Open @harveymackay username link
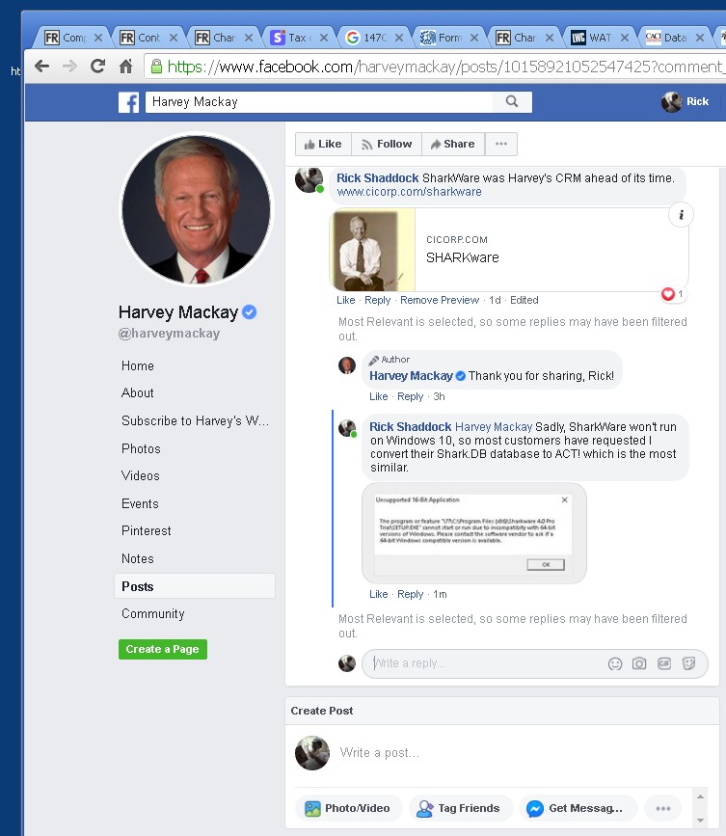Viewport: 726px width, 836px height. point(169,334)
